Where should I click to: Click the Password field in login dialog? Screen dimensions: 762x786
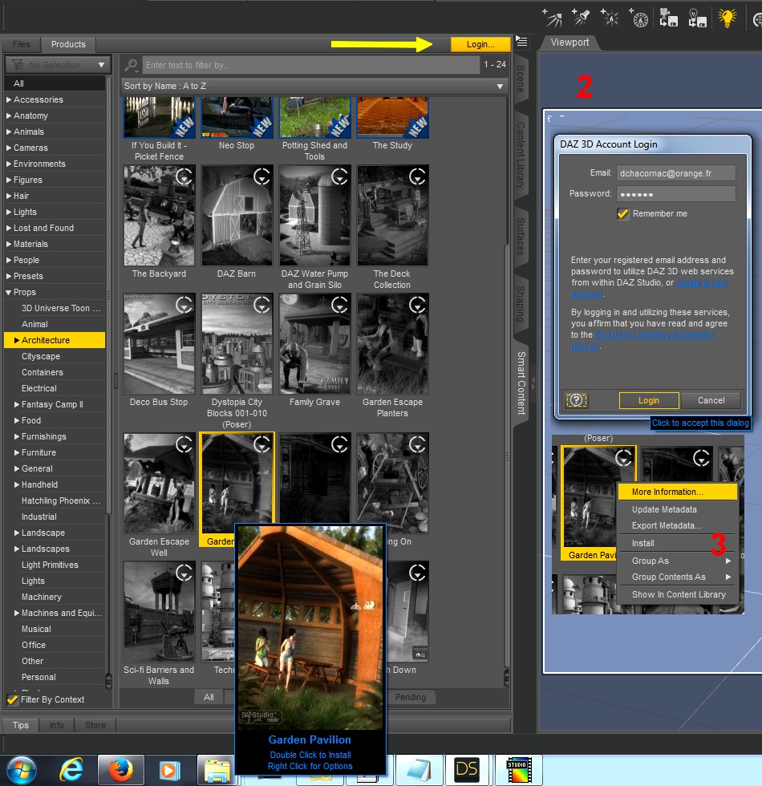click(x=675, y=194)
